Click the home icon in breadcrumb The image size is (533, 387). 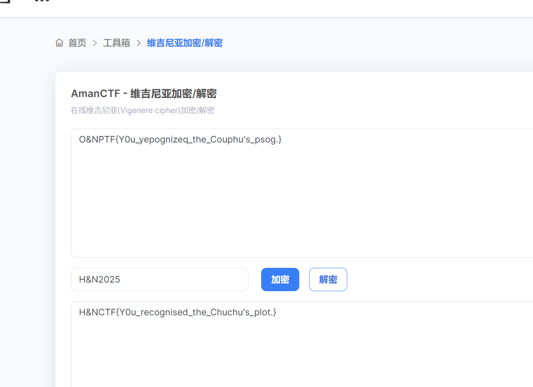[59, 43]
